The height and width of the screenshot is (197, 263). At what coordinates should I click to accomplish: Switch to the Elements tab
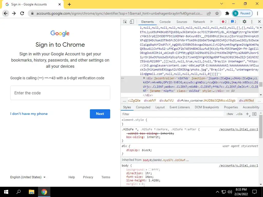[x=147, y=22]
